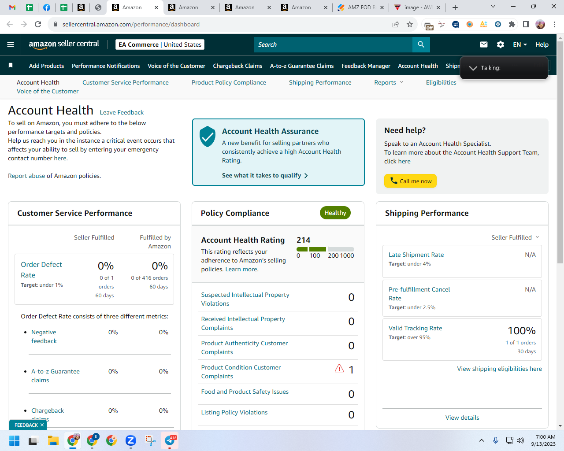Open the Windows Start menu

pyautogui.click(x=14, y=440)
